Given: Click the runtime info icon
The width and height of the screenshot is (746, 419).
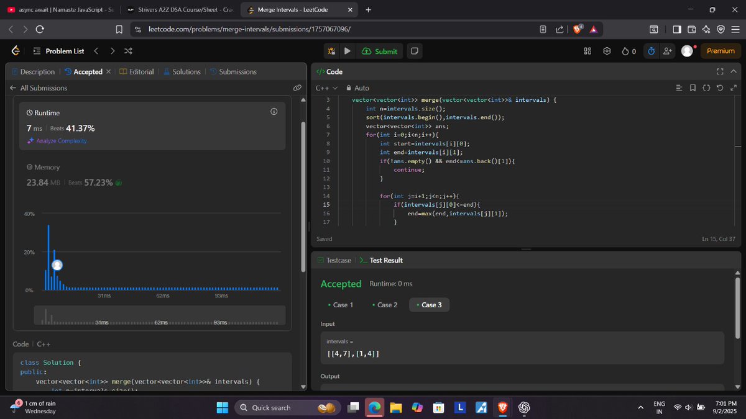Looking at the screenshot, I should (274, 112).
